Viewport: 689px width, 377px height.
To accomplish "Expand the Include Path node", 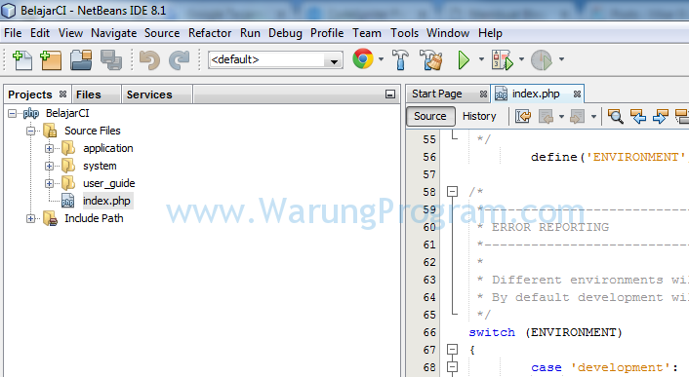I will pos(31,218).
